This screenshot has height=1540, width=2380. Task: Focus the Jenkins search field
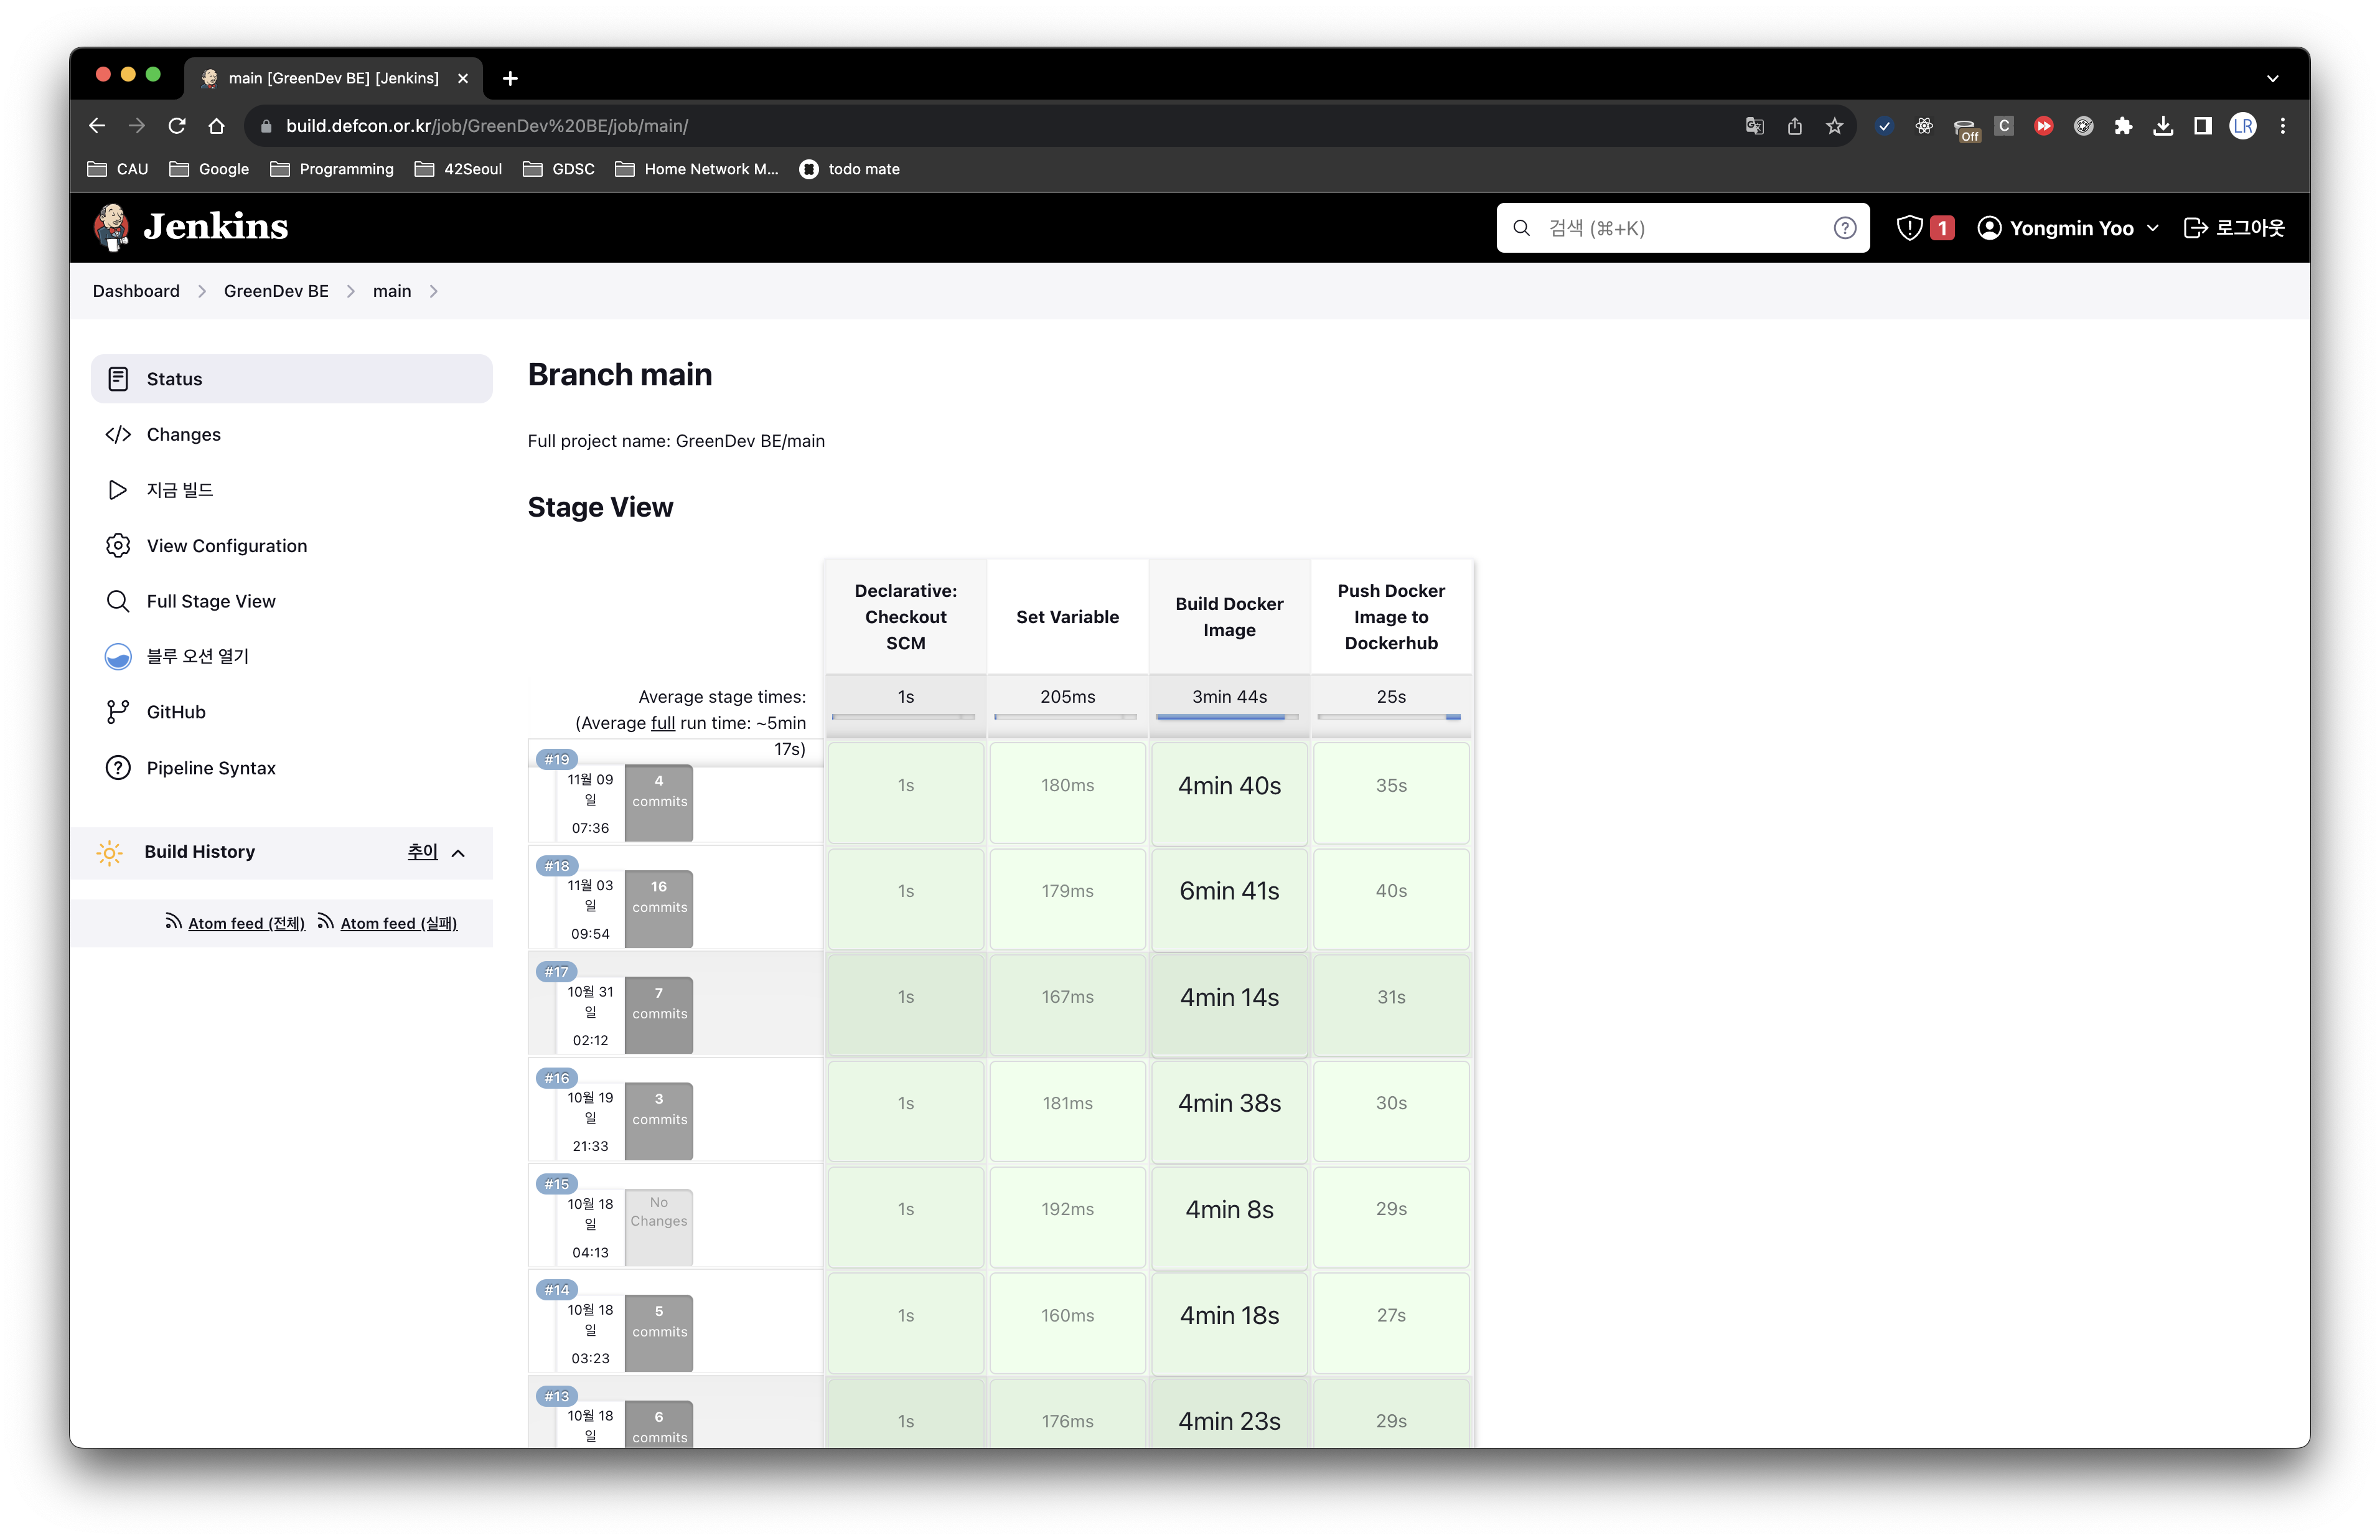1682,228
